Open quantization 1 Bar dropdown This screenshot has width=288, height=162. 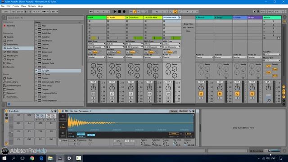click(x=54, y=12)
